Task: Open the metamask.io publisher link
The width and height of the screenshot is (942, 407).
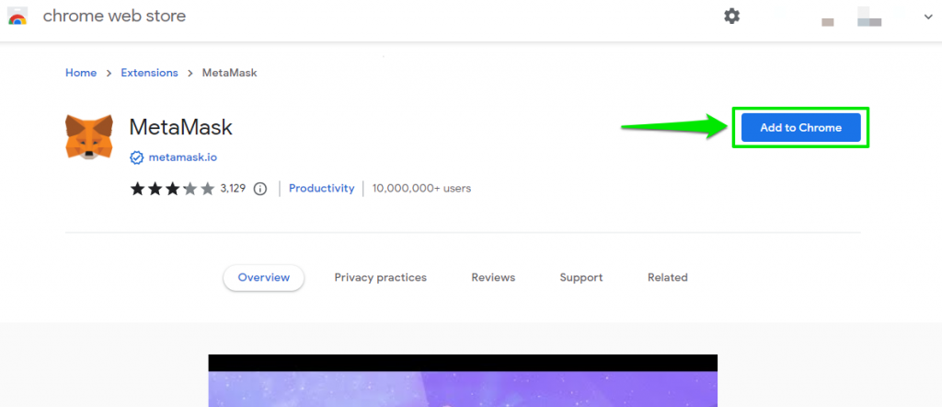Action: point(184,157)
